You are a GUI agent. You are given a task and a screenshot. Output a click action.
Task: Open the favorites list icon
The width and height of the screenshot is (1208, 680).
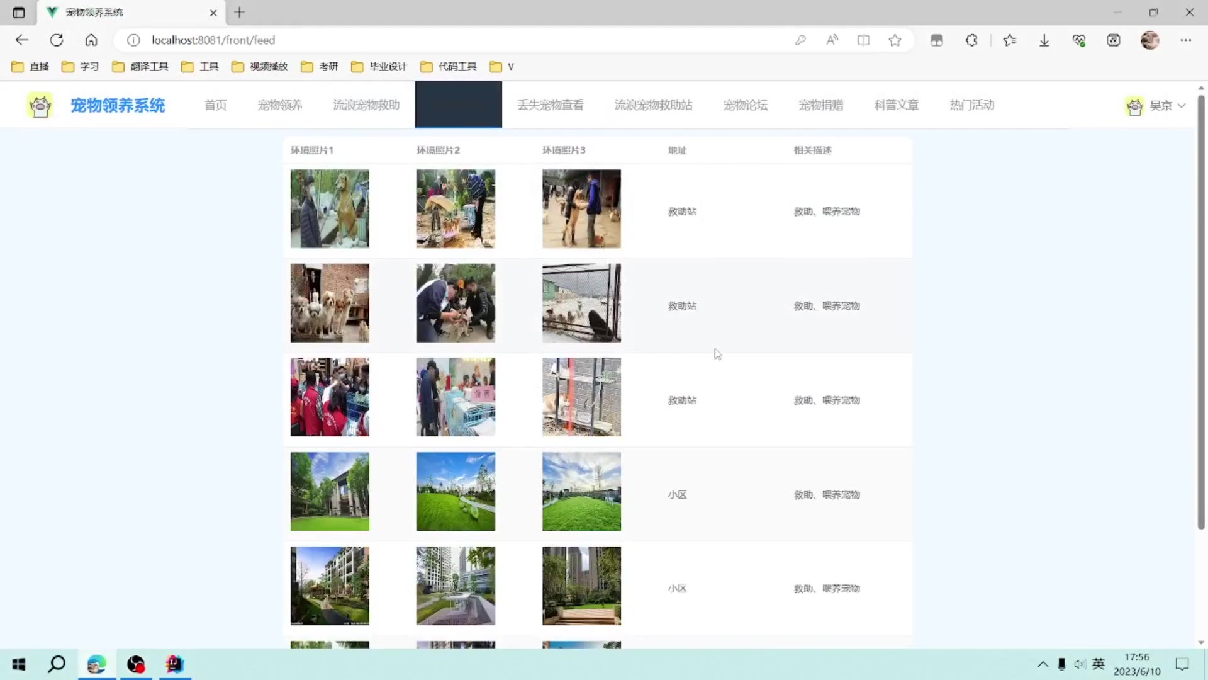[1010, 40]
